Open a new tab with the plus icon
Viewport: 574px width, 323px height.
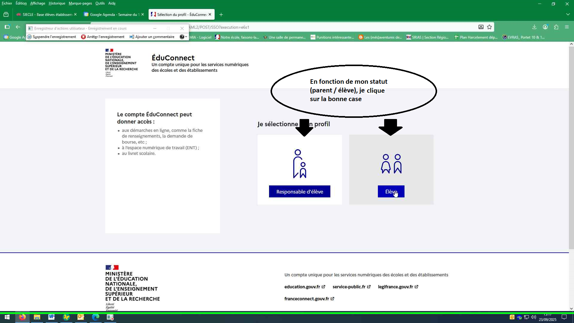click(221, 15)
